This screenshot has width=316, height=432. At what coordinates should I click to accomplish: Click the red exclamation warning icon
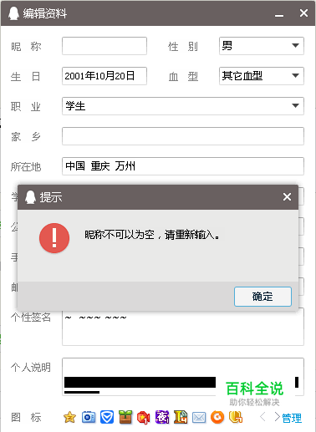pos(54,238)
